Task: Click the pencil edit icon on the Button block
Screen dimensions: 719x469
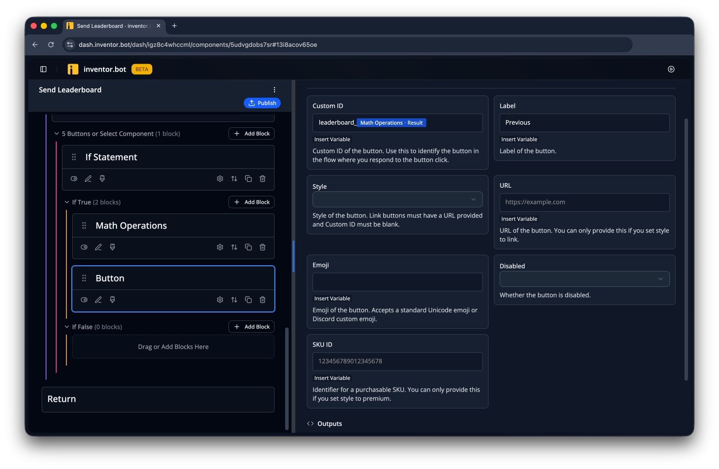Action: (98, 300)
